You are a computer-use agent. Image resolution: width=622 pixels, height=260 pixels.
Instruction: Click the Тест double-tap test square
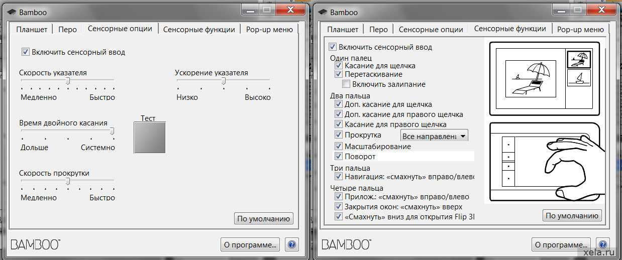(149, 137)
